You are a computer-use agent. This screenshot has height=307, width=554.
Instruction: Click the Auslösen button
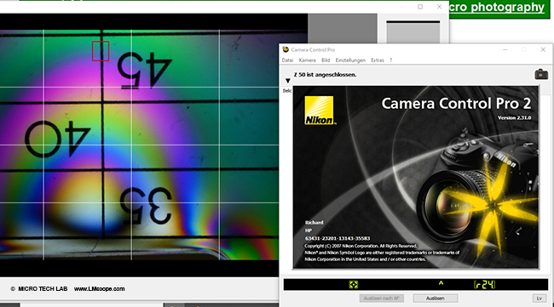(x=436, y=298)
